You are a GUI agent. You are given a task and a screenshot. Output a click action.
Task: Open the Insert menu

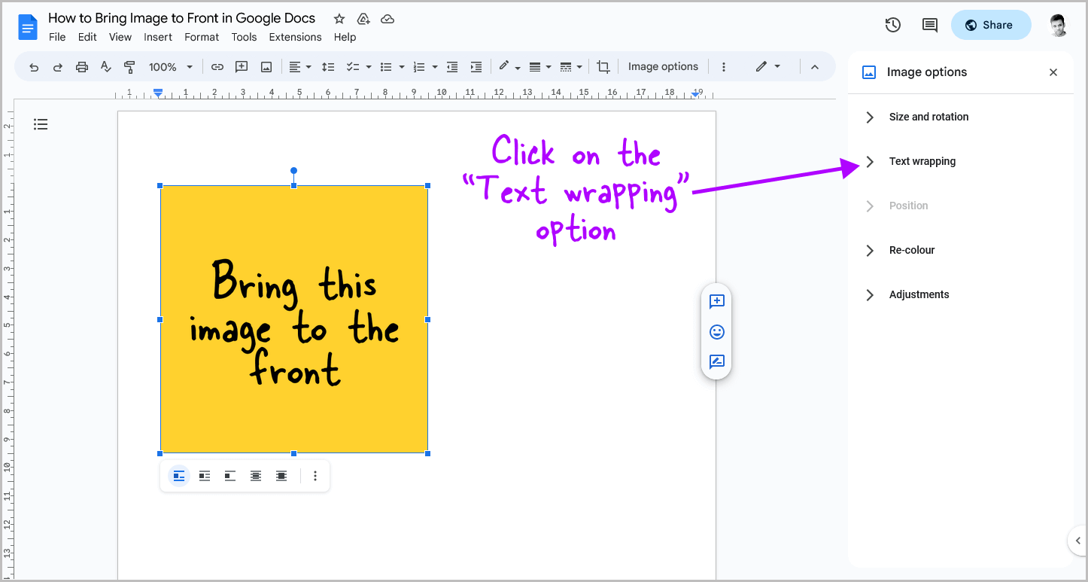click(158, 37)
